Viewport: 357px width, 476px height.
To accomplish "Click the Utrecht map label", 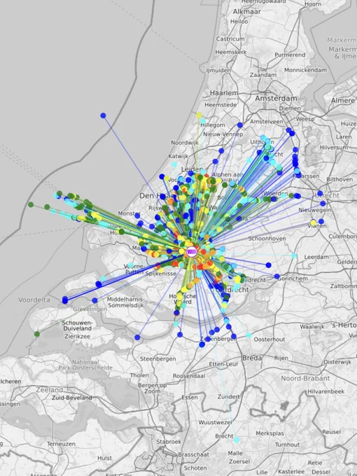I will [x=327, y=195].
